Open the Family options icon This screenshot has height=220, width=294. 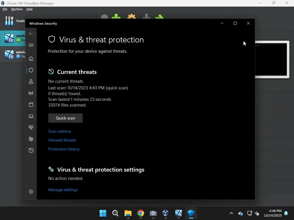click(x=31, y=139)
